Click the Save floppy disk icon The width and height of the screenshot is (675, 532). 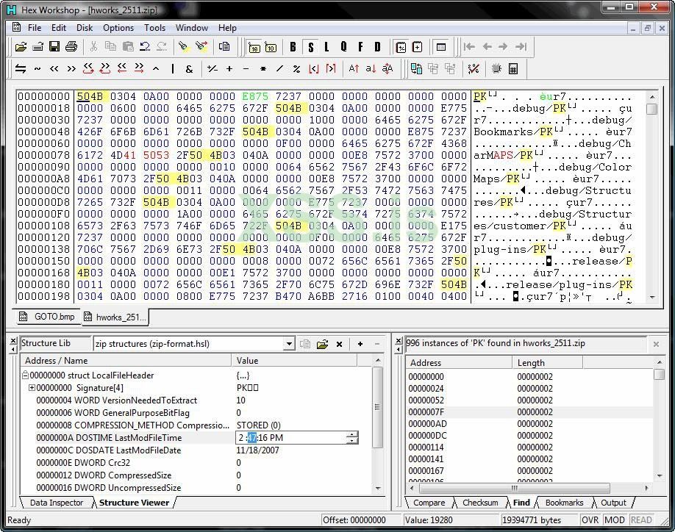[54, 47]
